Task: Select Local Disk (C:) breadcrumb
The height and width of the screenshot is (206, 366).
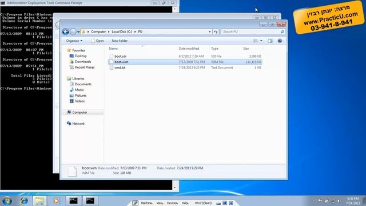Action: pyautogui.click(x=122, y=31)
